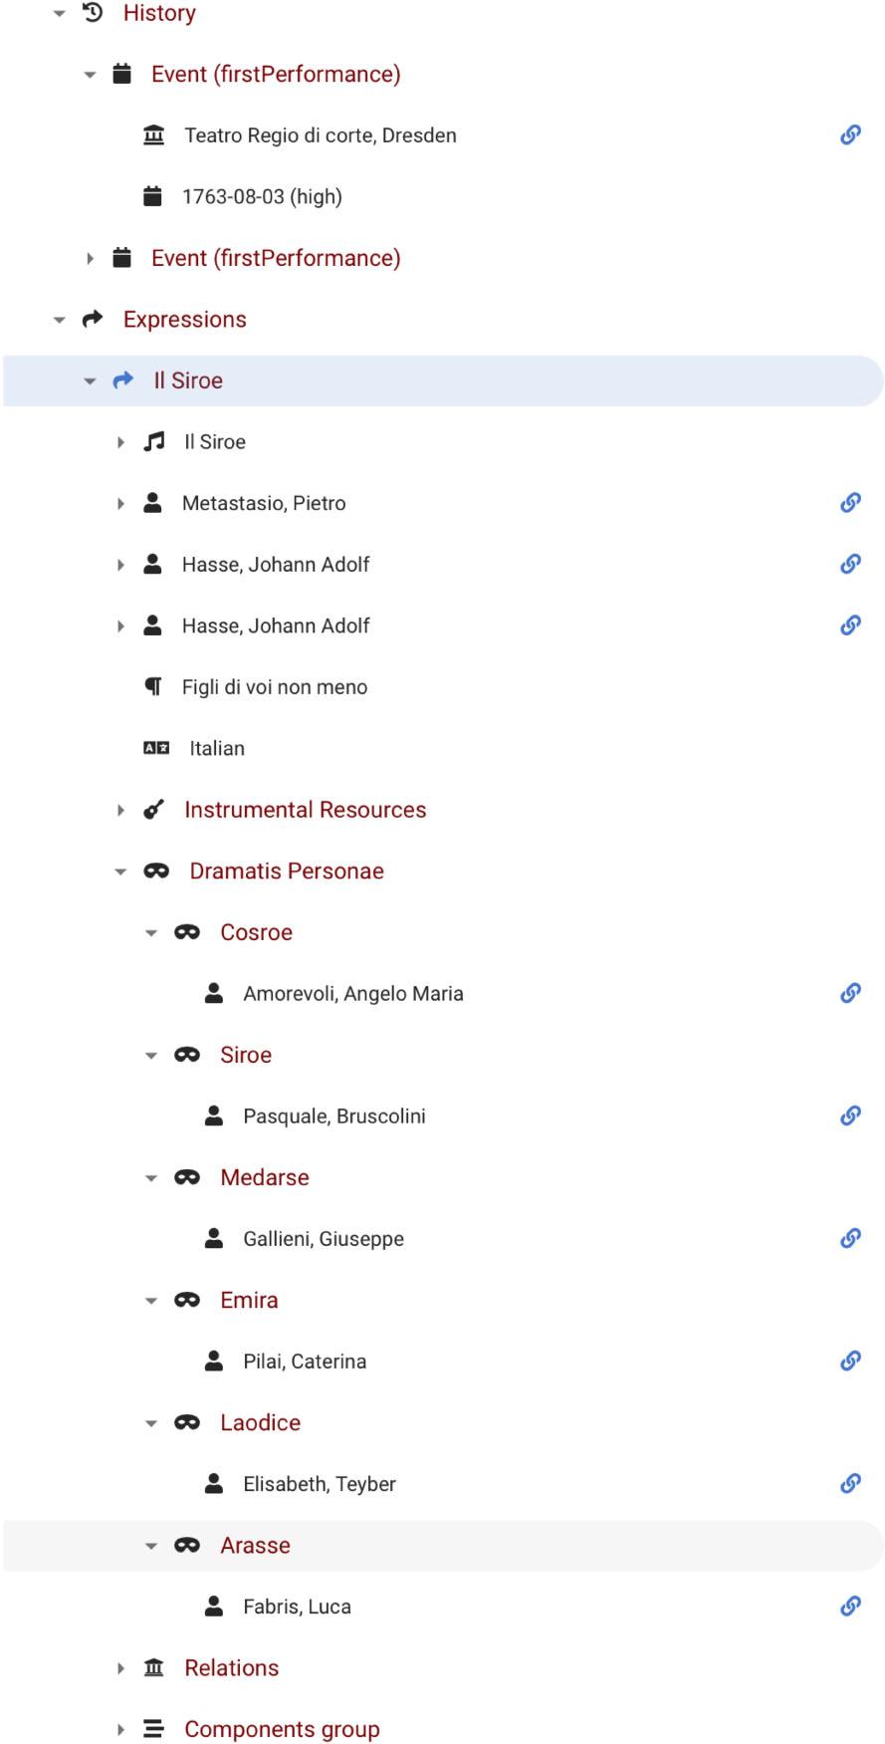Click the History clock icon
The image size is (885, 1744).
point(93,13)
